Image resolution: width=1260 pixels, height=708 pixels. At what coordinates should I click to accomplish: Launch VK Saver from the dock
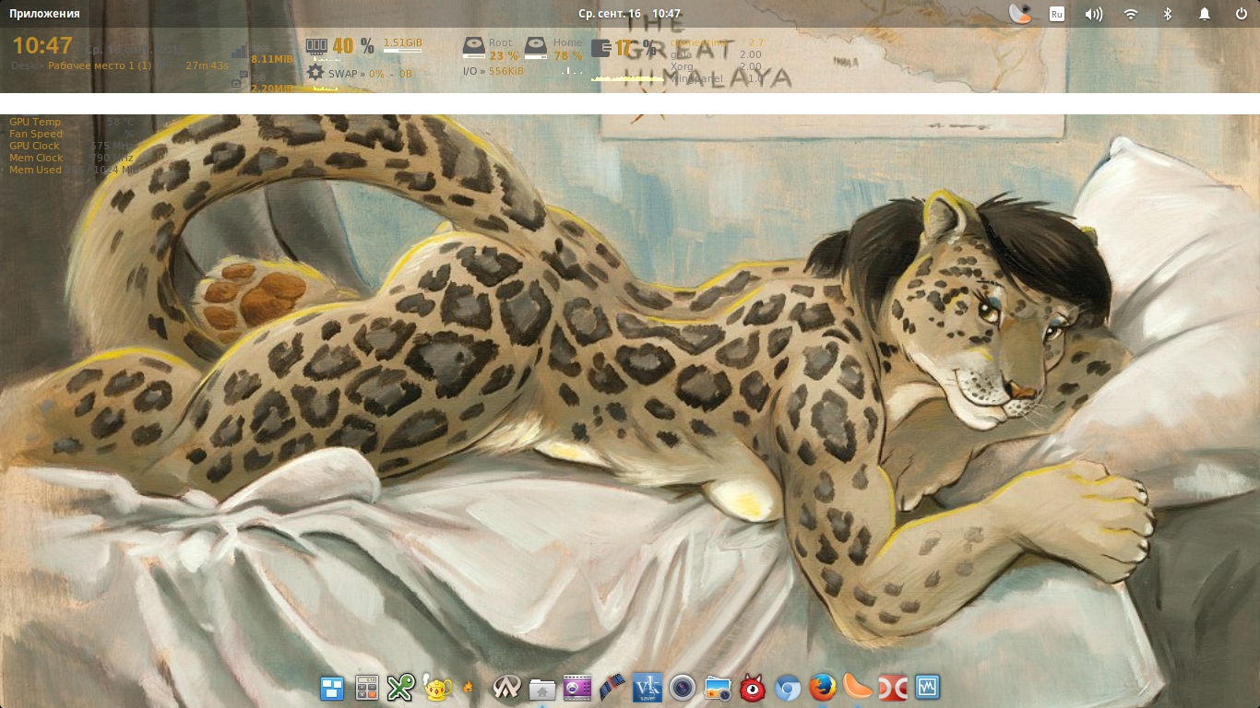[648, 688]
